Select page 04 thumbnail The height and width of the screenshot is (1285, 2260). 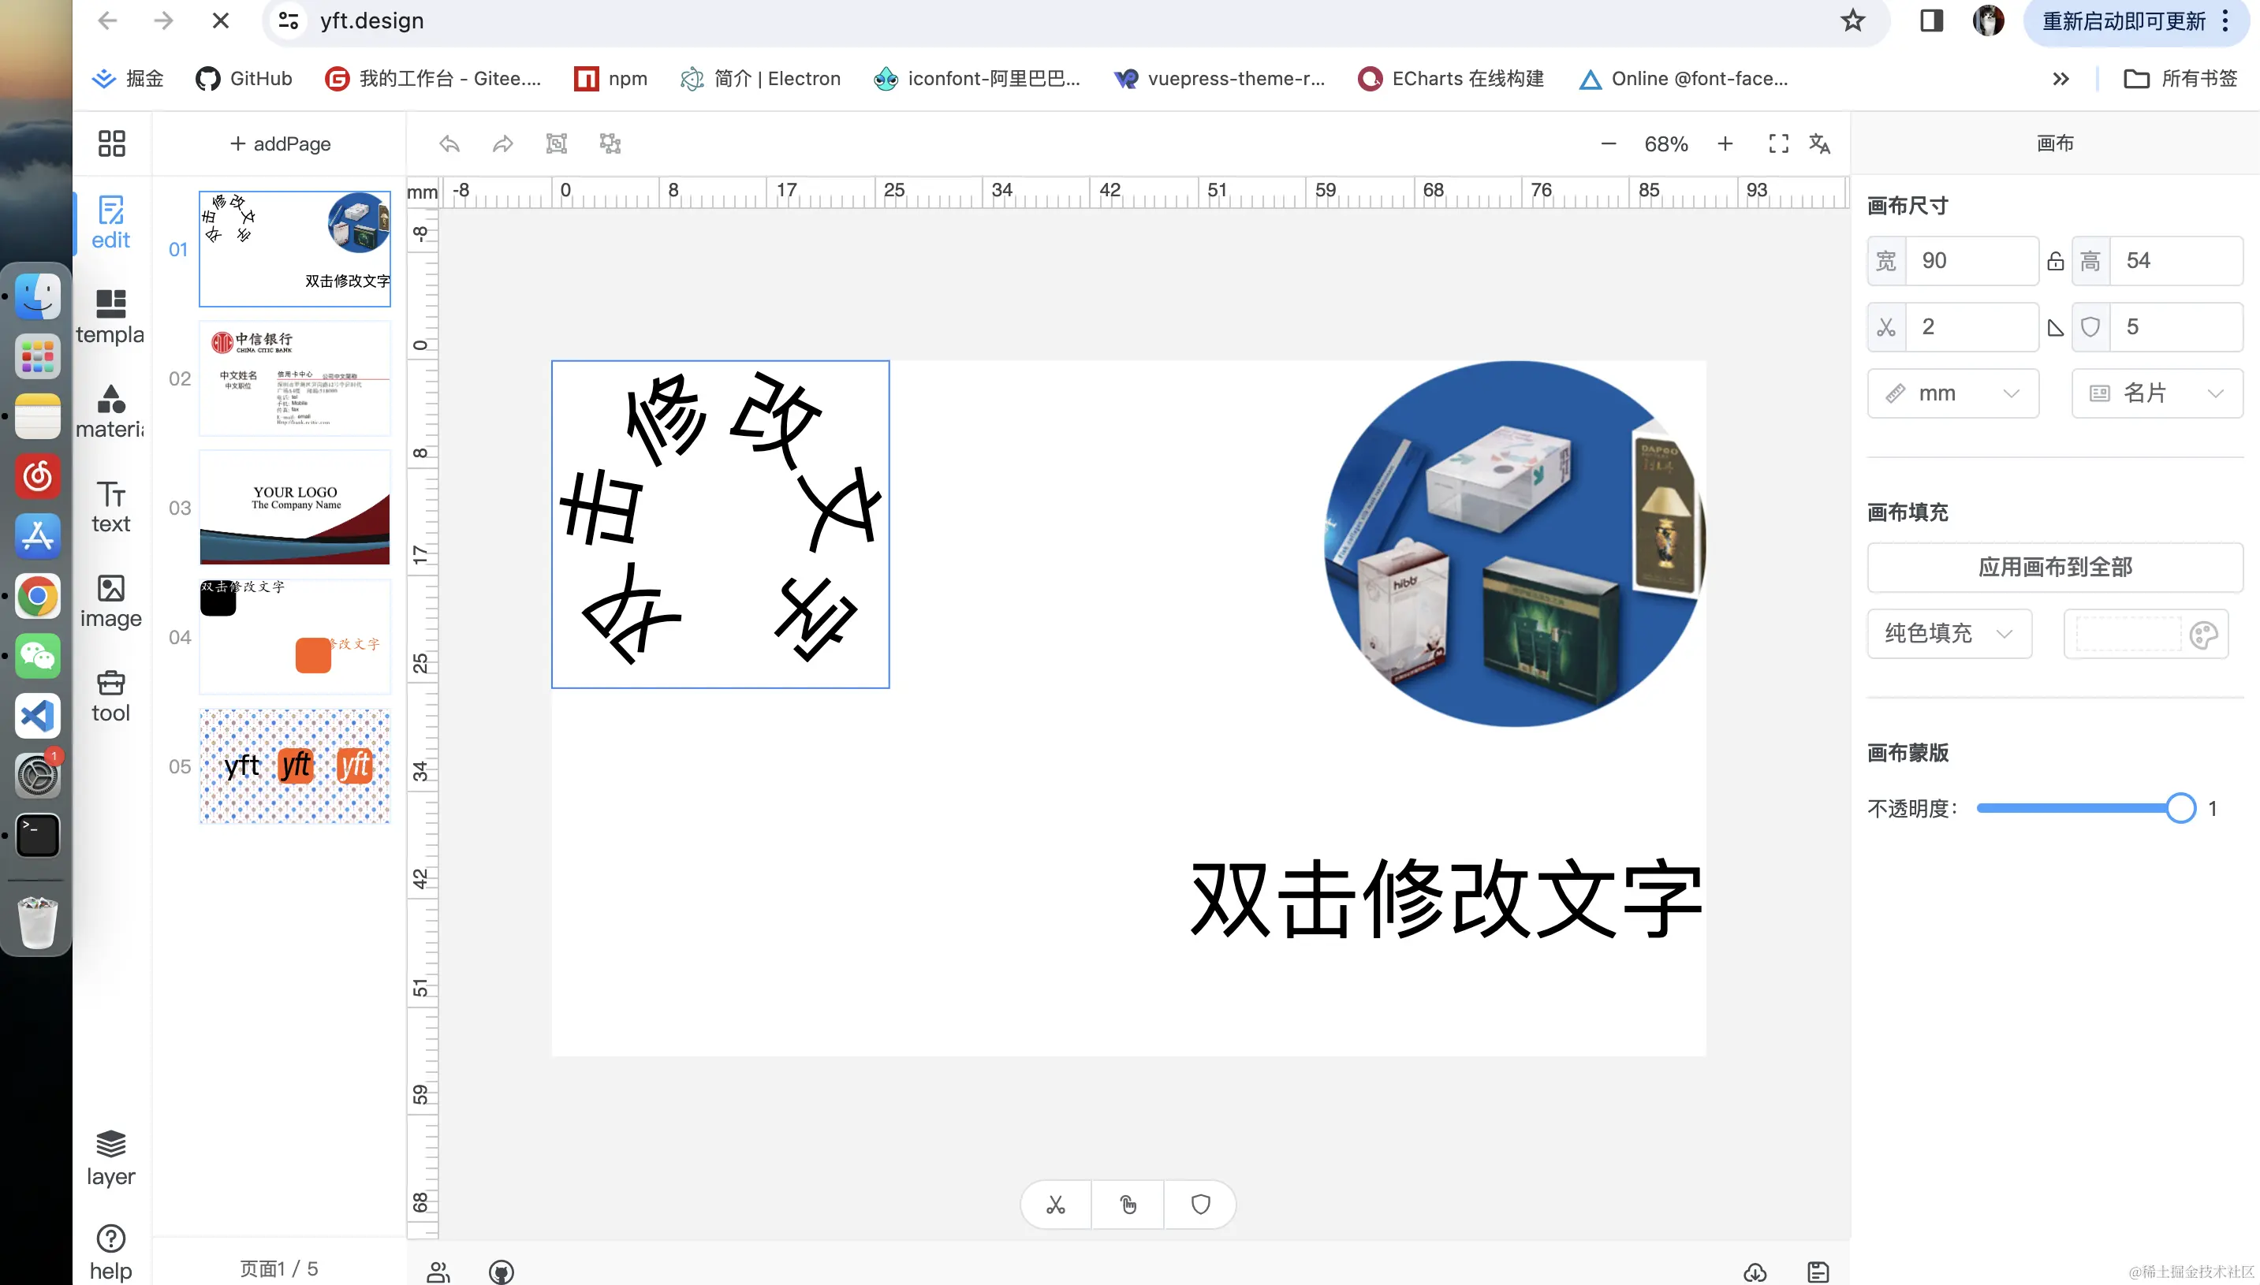coord(295,636)
